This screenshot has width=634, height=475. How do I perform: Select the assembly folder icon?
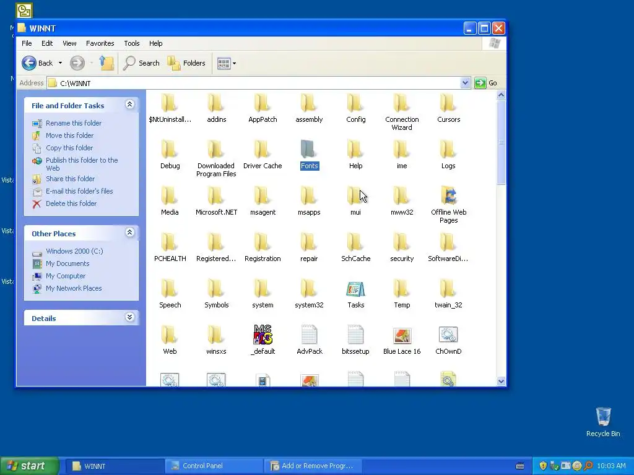point(309,103)
